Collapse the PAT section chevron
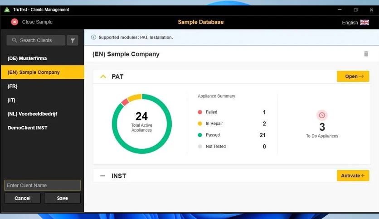The width and height of the screenshot is (379, 219). [x=103, y=76]
